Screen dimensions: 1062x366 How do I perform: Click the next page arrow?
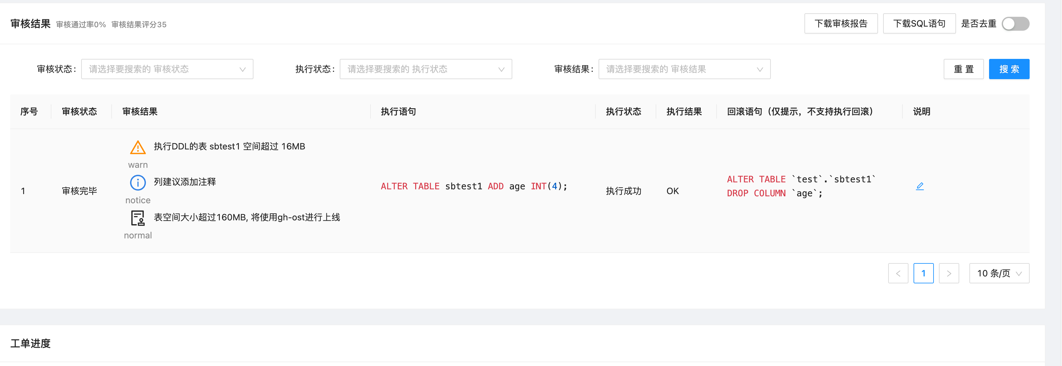[949, 273]
